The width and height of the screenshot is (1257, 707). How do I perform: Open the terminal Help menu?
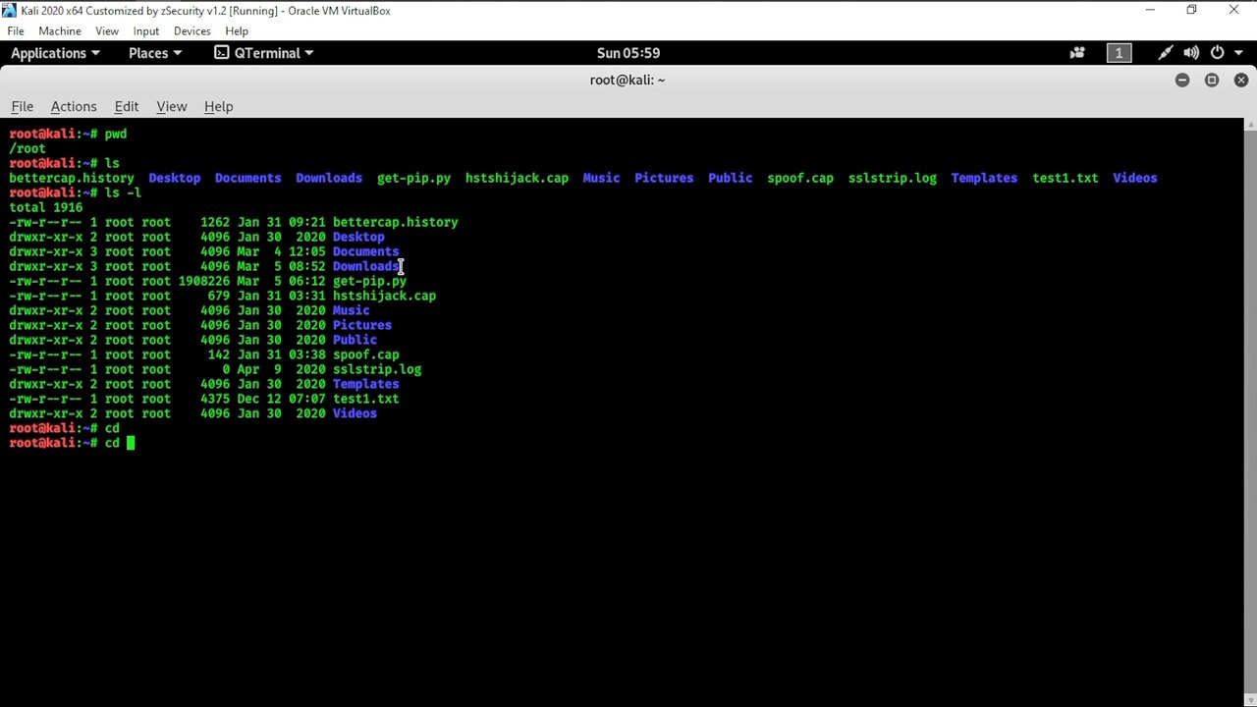218,106
